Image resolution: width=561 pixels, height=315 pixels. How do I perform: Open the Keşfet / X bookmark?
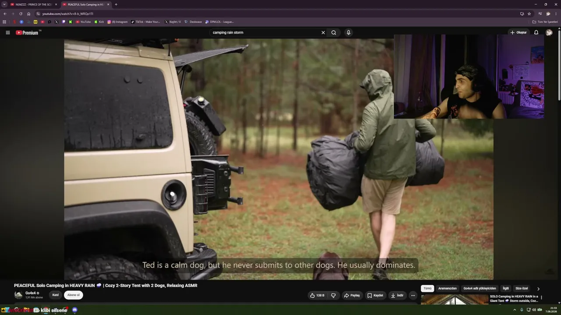tap(173, 21)
